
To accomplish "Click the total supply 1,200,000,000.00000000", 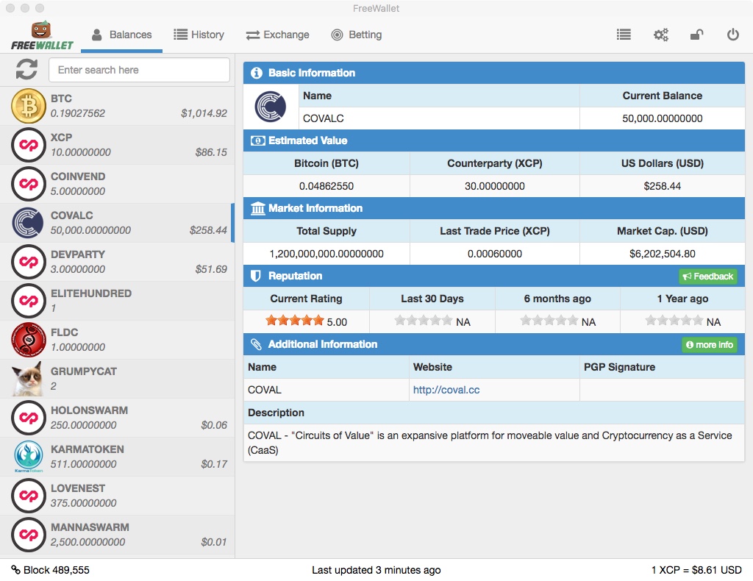I will (x=326, y=254).
